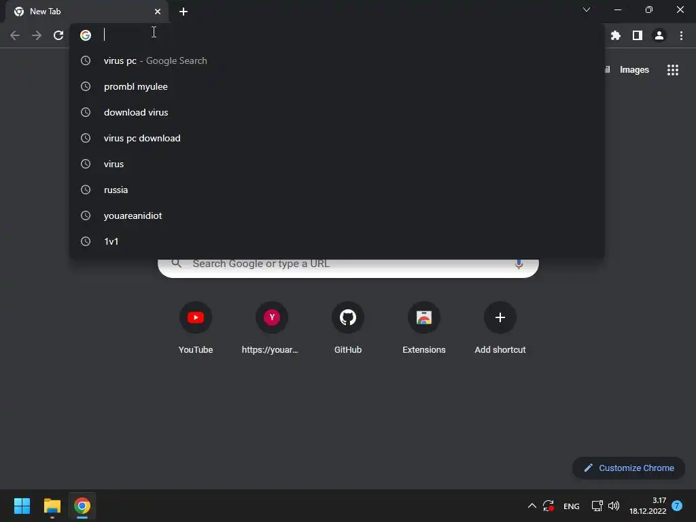Select the 'russia' suggestion
696x522 pixels.
337,190
